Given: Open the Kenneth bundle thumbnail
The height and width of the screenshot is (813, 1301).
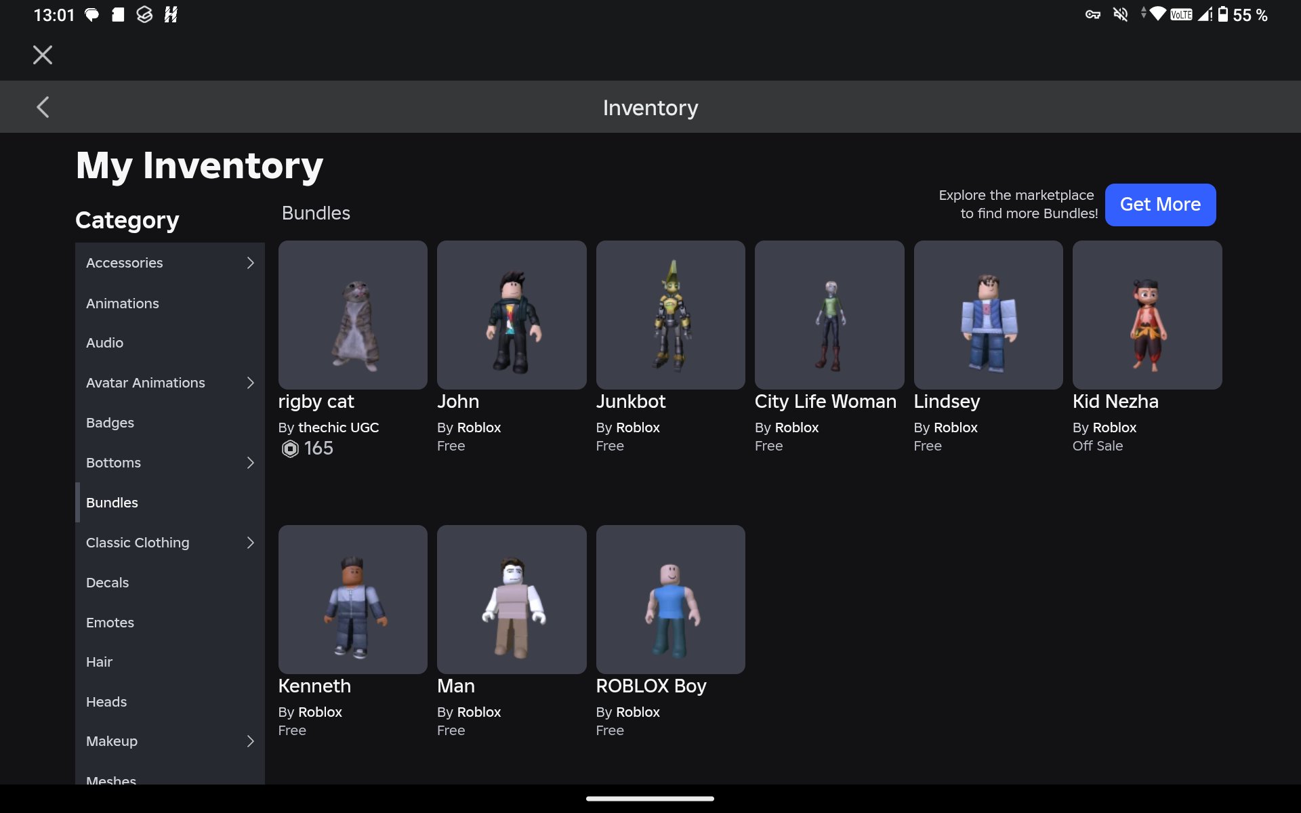Looking at the screenshot, I should (352, 600).
